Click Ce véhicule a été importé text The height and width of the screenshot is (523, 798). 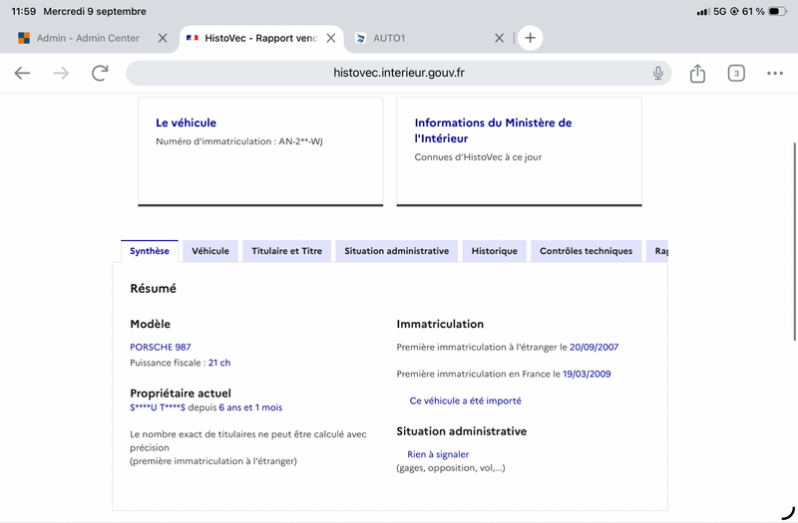(465, 401)
